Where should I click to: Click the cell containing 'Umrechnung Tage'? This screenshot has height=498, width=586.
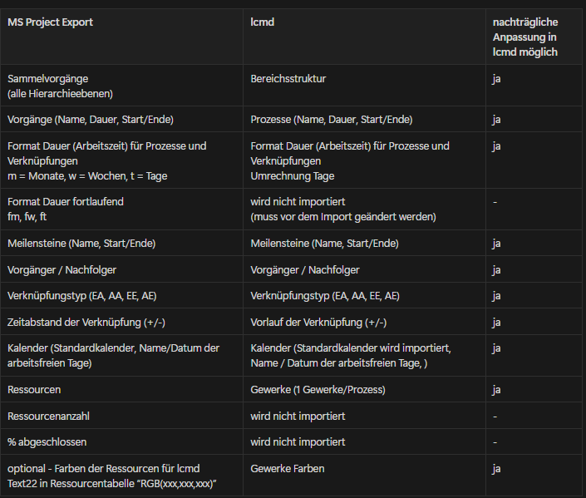point(364,160)
